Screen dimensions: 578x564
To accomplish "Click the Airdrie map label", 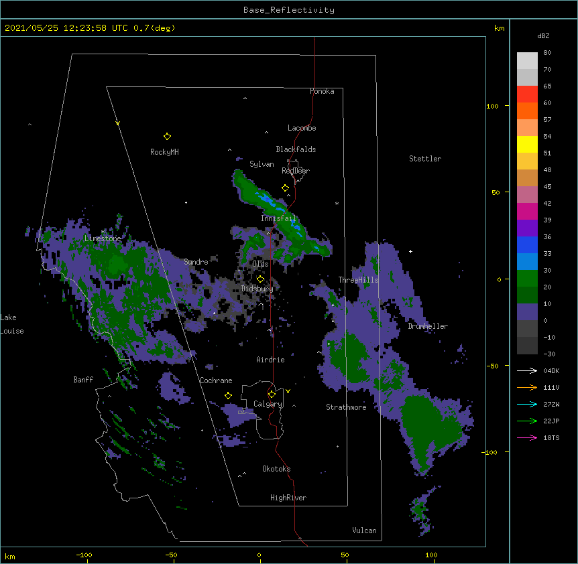I will pyautogui.click(x=271, y=360).
